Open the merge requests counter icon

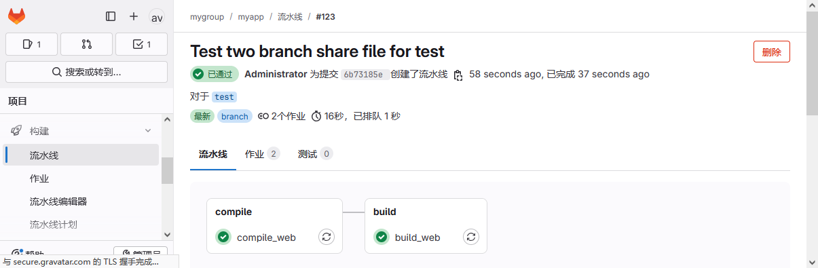click(x=86, y=44)
